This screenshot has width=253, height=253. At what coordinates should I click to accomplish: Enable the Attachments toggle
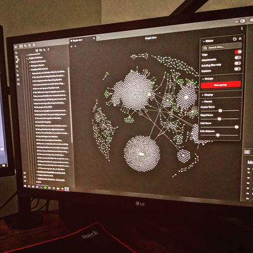click(238, 58)
